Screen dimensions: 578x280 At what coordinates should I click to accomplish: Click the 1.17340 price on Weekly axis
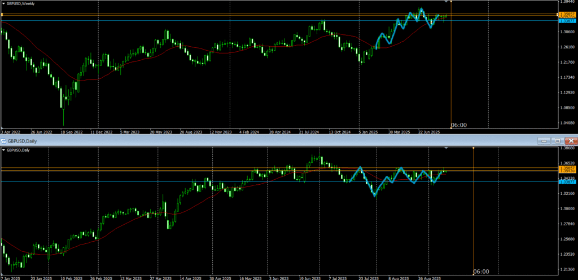[x=567, y=77]
